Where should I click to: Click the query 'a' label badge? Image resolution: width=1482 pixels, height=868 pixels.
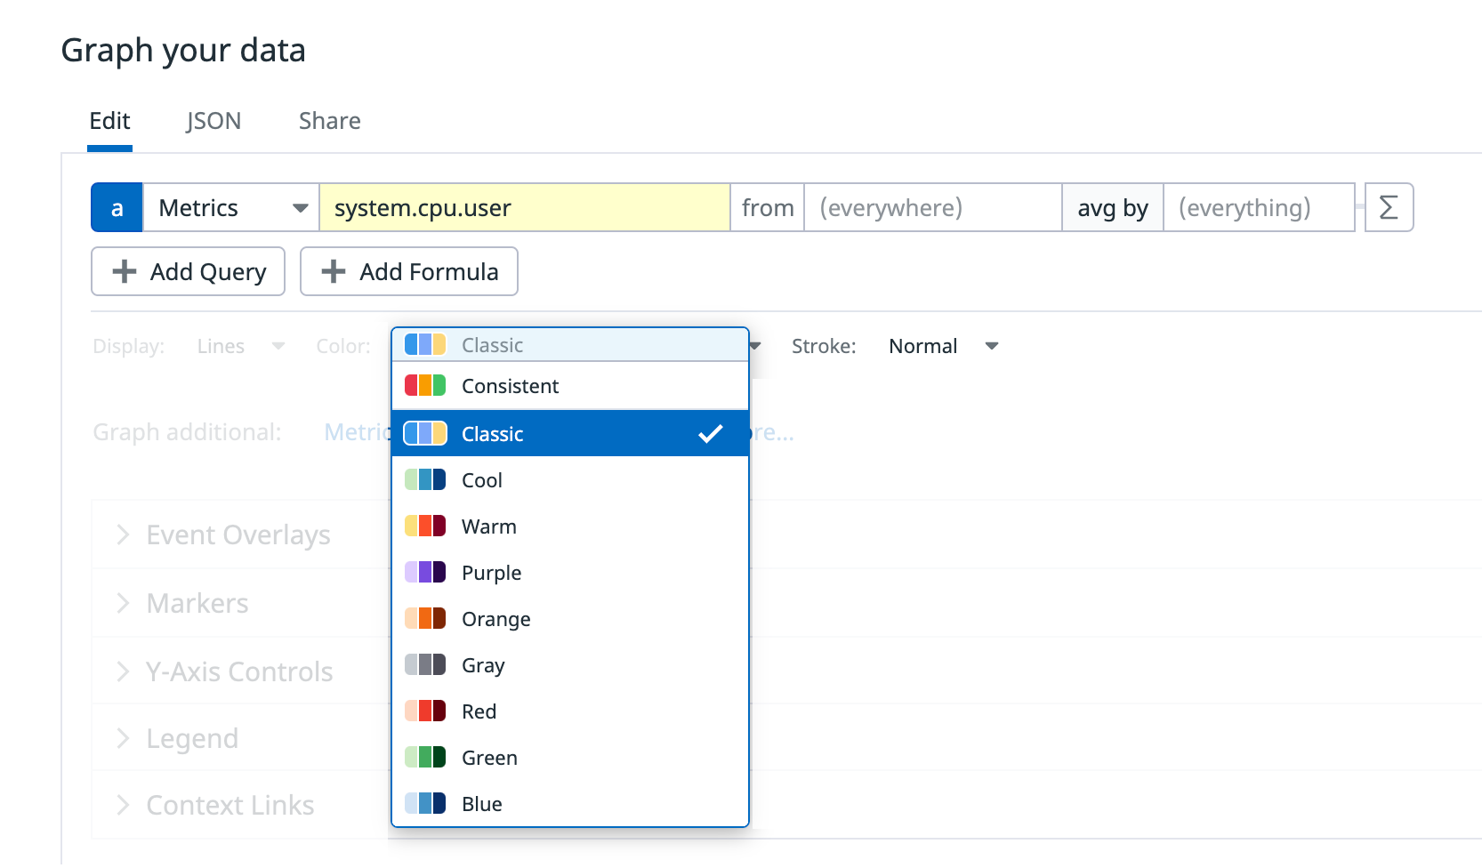(x=117, y=207)
